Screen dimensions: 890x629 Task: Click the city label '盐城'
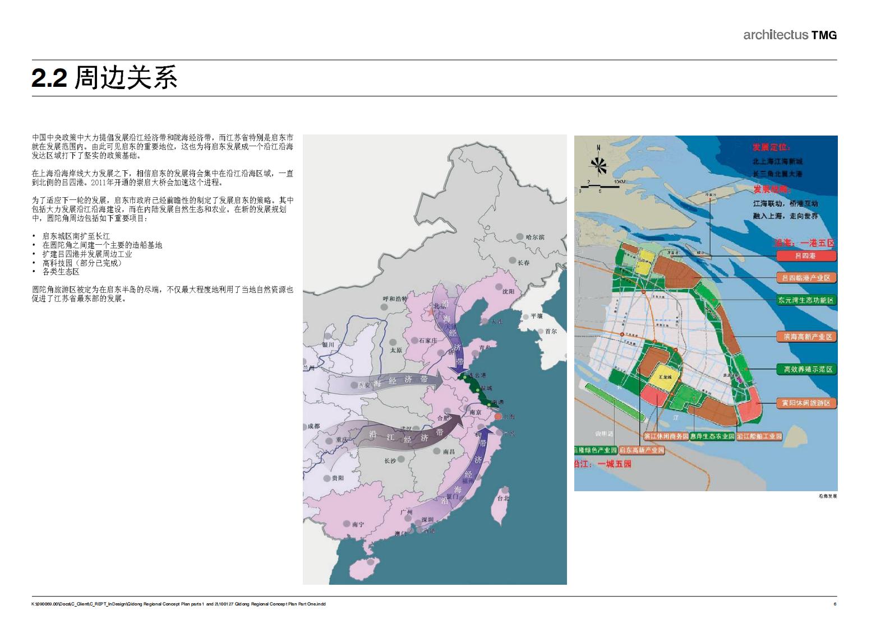(486, 389)
